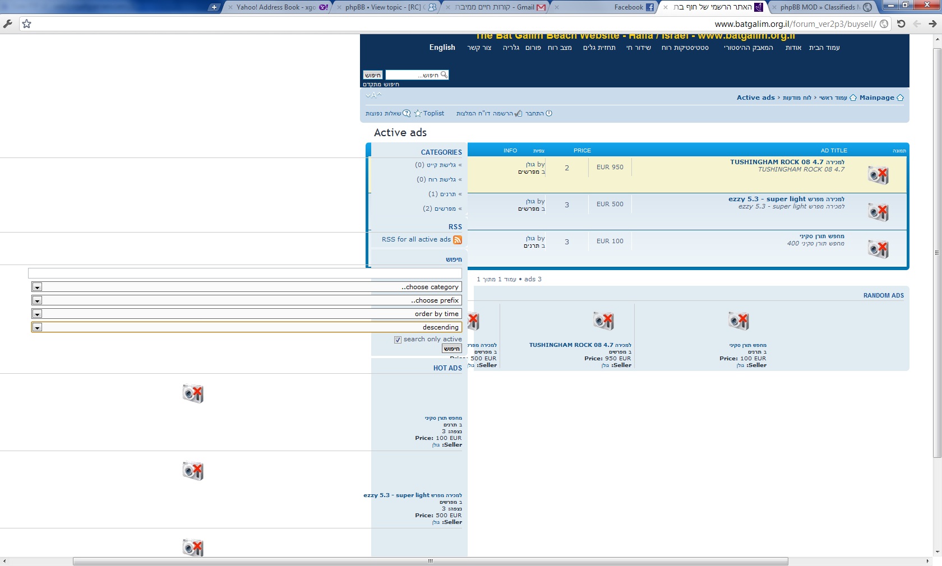Close the Yahoo! Address Book tab
942x566 pixels.
pyautogui.click(x=230, y=7)
